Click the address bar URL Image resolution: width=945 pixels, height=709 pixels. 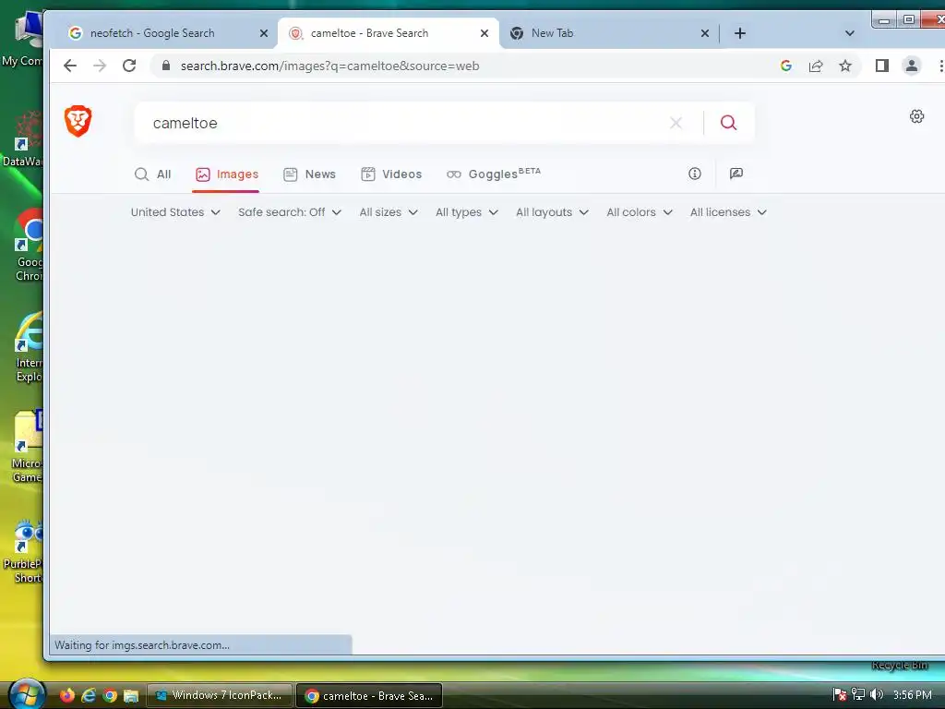(329, 66)
